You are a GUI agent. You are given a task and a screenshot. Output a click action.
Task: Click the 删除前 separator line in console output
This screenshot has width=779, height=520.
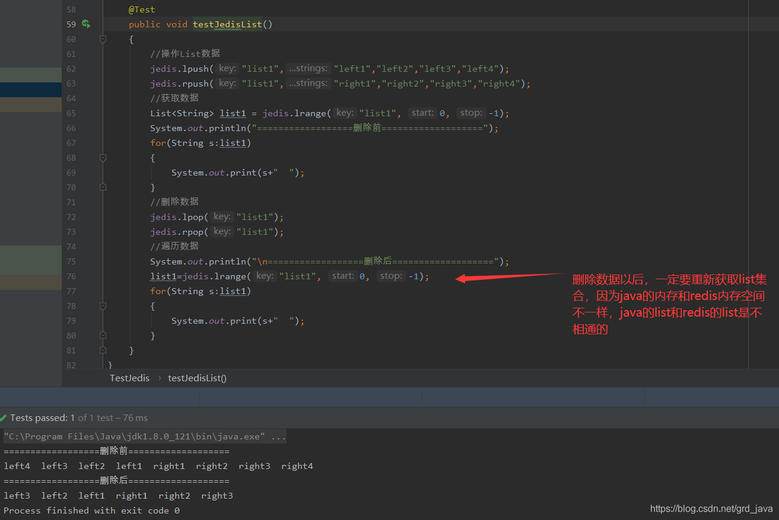pos(116,451)
